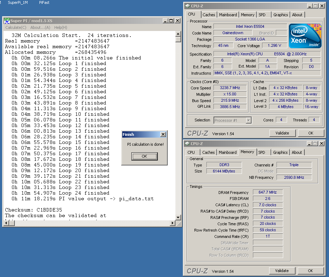Close the top CPU-Z window

coord(322,6)
